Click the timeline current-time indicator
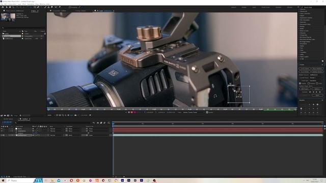The width and height of the screenshot is (326, 183). [113, 124]
